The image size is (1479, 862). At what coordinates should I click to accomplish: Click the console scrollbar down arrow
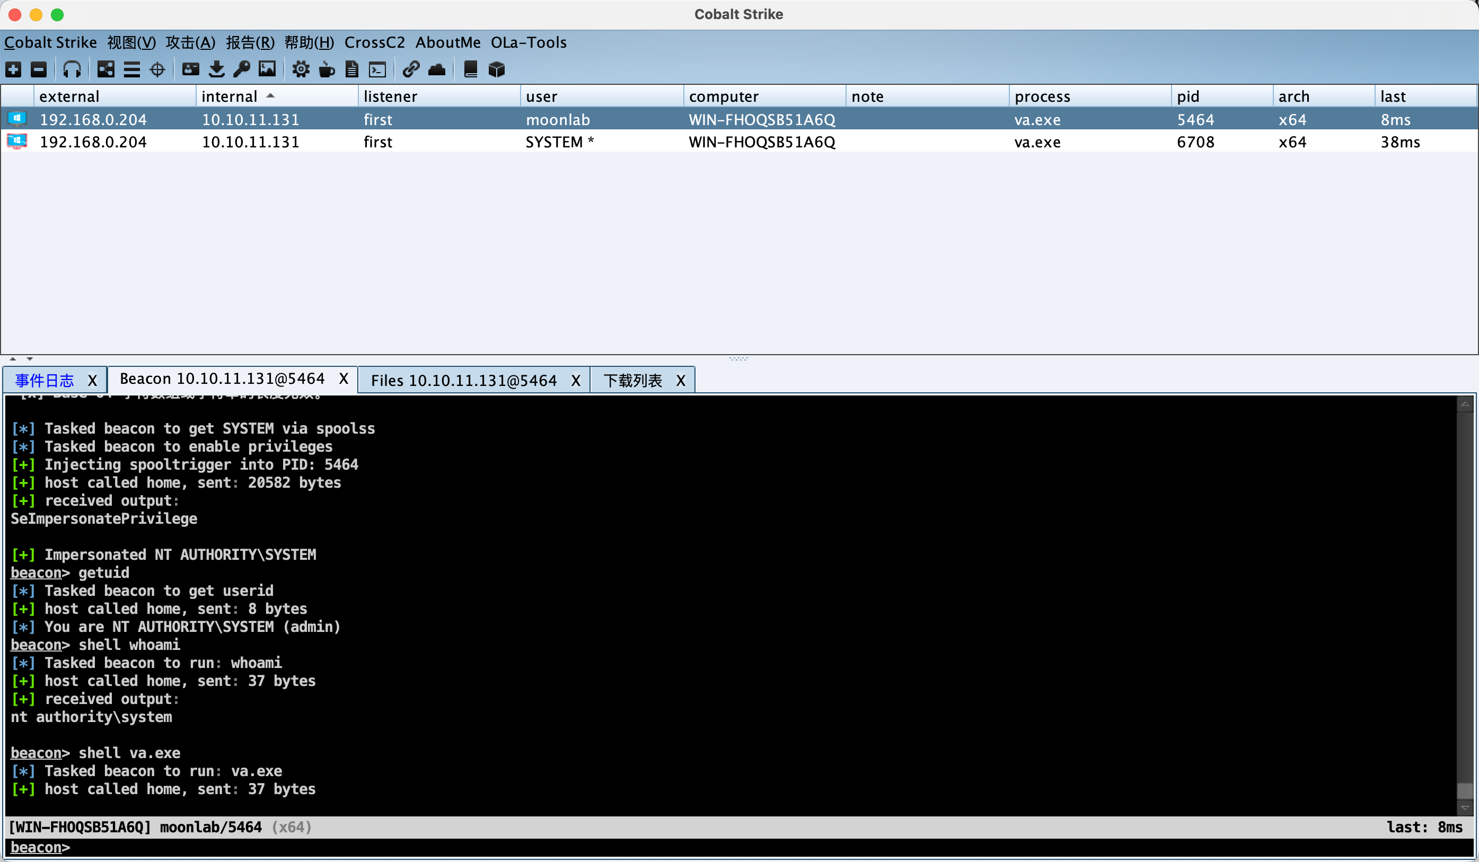[x=1464, y=808]
